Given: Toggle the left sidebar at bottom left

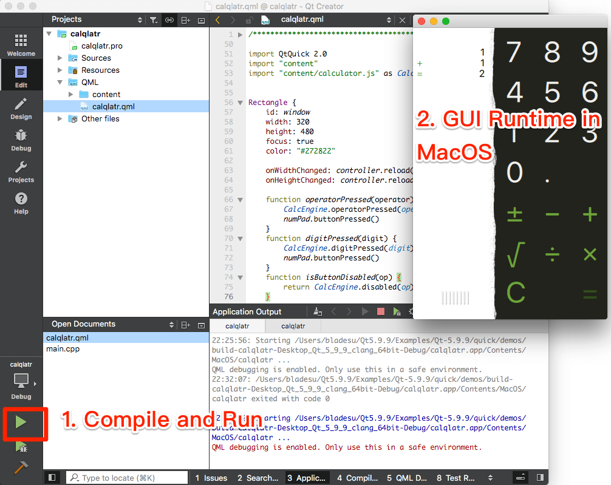Looking at the screenshot, I should coord(52,478).
